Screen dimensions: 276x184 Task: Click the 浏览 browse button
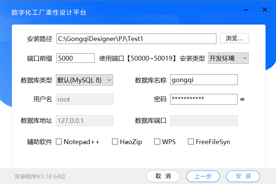pos(234,38)
